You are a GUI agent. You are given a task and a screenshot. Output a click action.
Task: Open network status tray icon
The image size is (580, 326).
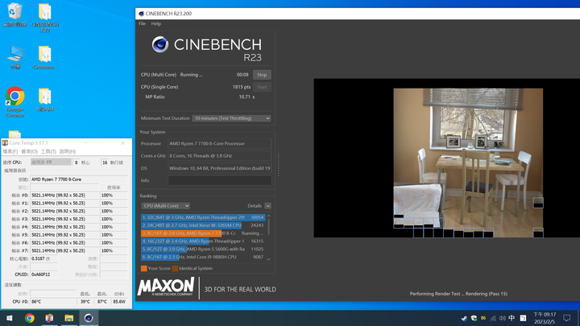(x=493, y=318)
